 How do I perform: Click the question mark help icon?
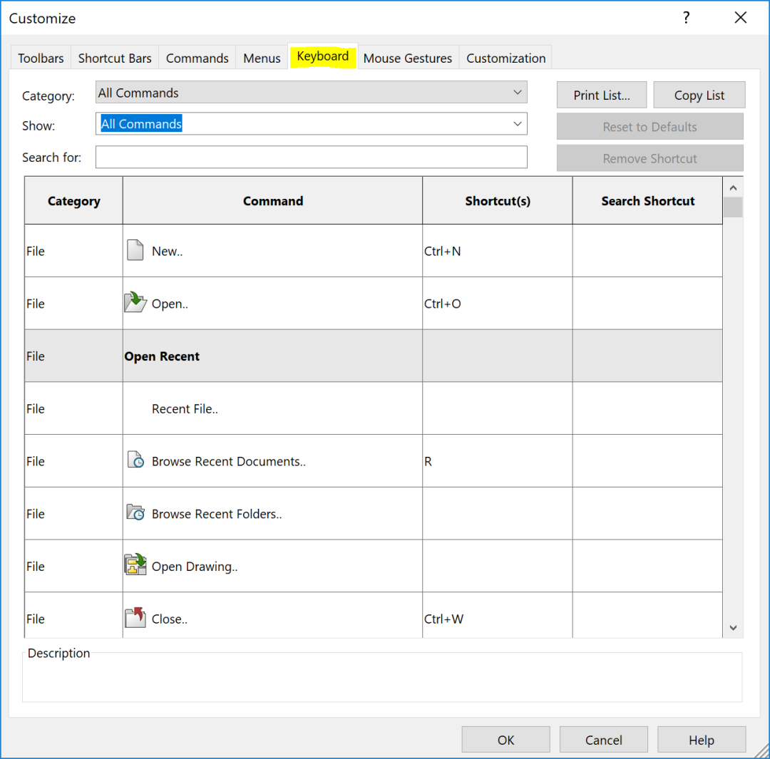(686, 18)
